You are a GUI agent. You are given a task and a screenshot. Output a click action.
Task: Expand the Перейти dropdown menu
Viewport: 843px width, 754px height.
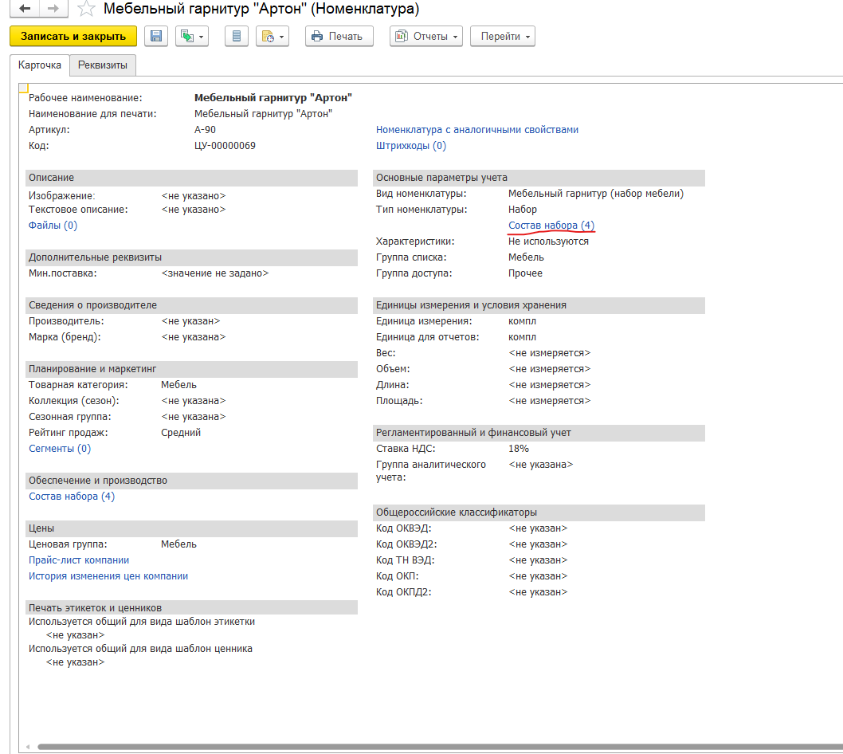pyautogui.click(x=502, y=36)
